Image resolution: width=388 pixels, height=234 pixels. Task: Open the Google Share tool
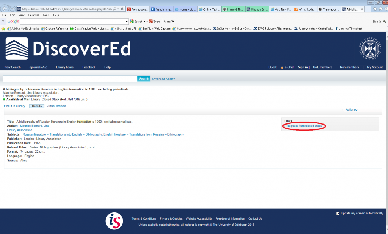pyautogui.click(x=156, y=22)
